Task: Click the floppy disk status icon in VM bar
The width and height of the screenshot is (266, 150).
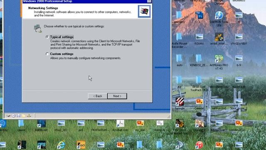Action: tap(18, 116)
